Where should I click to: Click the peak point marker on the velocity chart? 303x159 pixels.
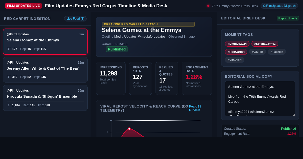pos(129,129)
